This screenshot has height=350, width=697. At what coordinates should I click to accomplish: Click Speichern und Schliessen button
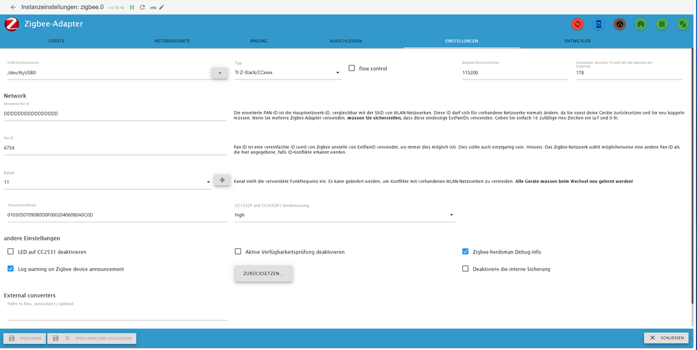coord(92,338)
